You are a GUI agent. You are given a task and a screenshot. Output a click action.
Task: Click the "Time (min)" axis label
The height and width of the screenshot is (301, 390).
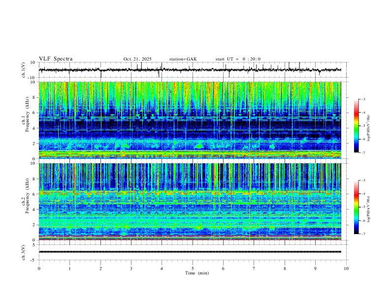tap(197, 273)
